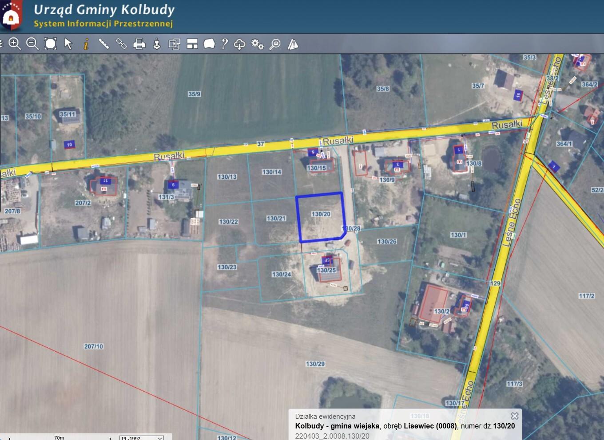Click parcel label 130/1
The height and width of the screenshot is (440, 604).
pyautogui.click(x=458, y=235)
